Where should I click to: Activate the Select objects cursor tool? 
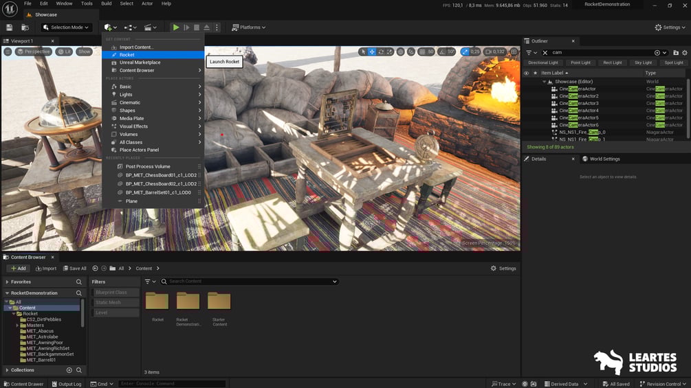coord(363,52)
